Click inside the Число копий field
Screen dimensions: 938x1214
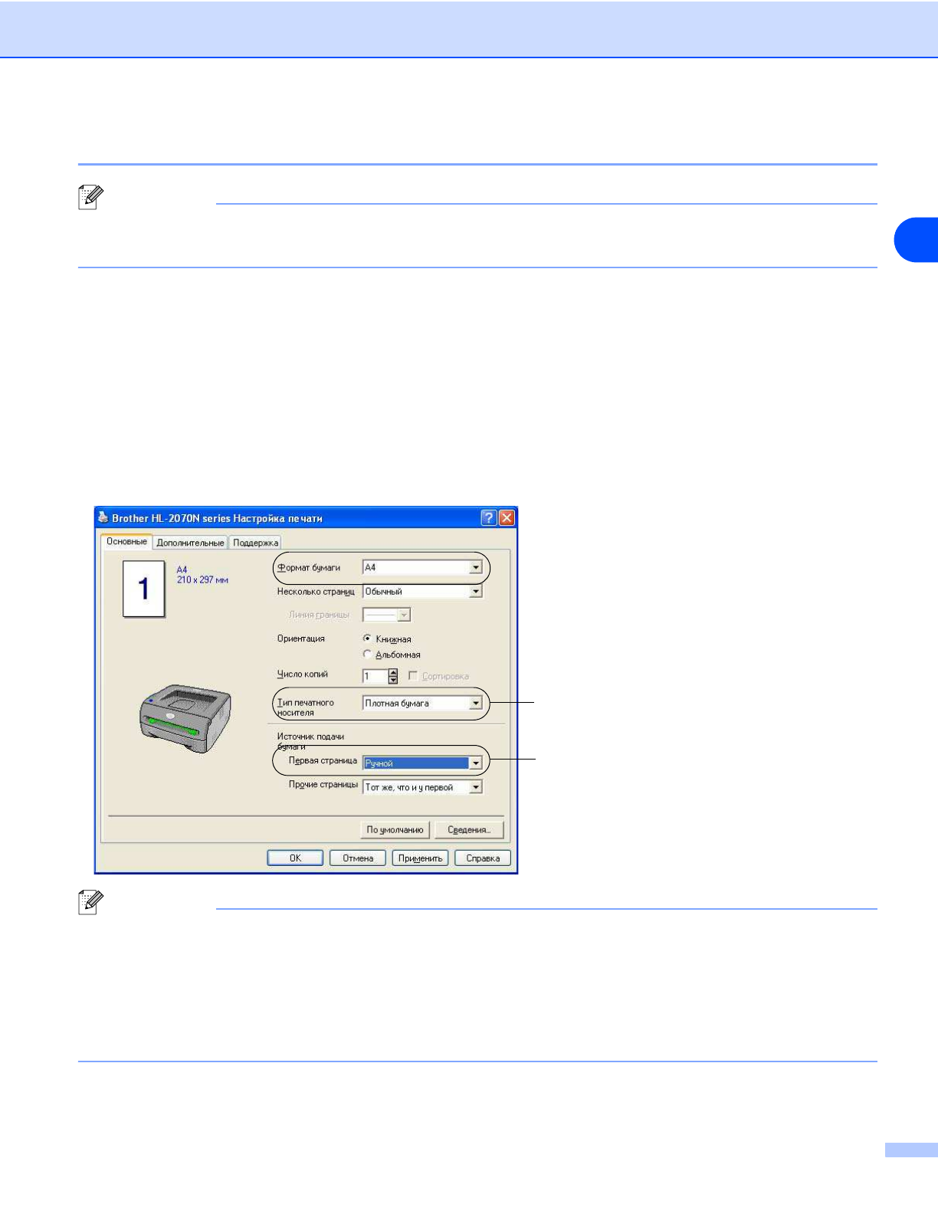tap(375, 676)
